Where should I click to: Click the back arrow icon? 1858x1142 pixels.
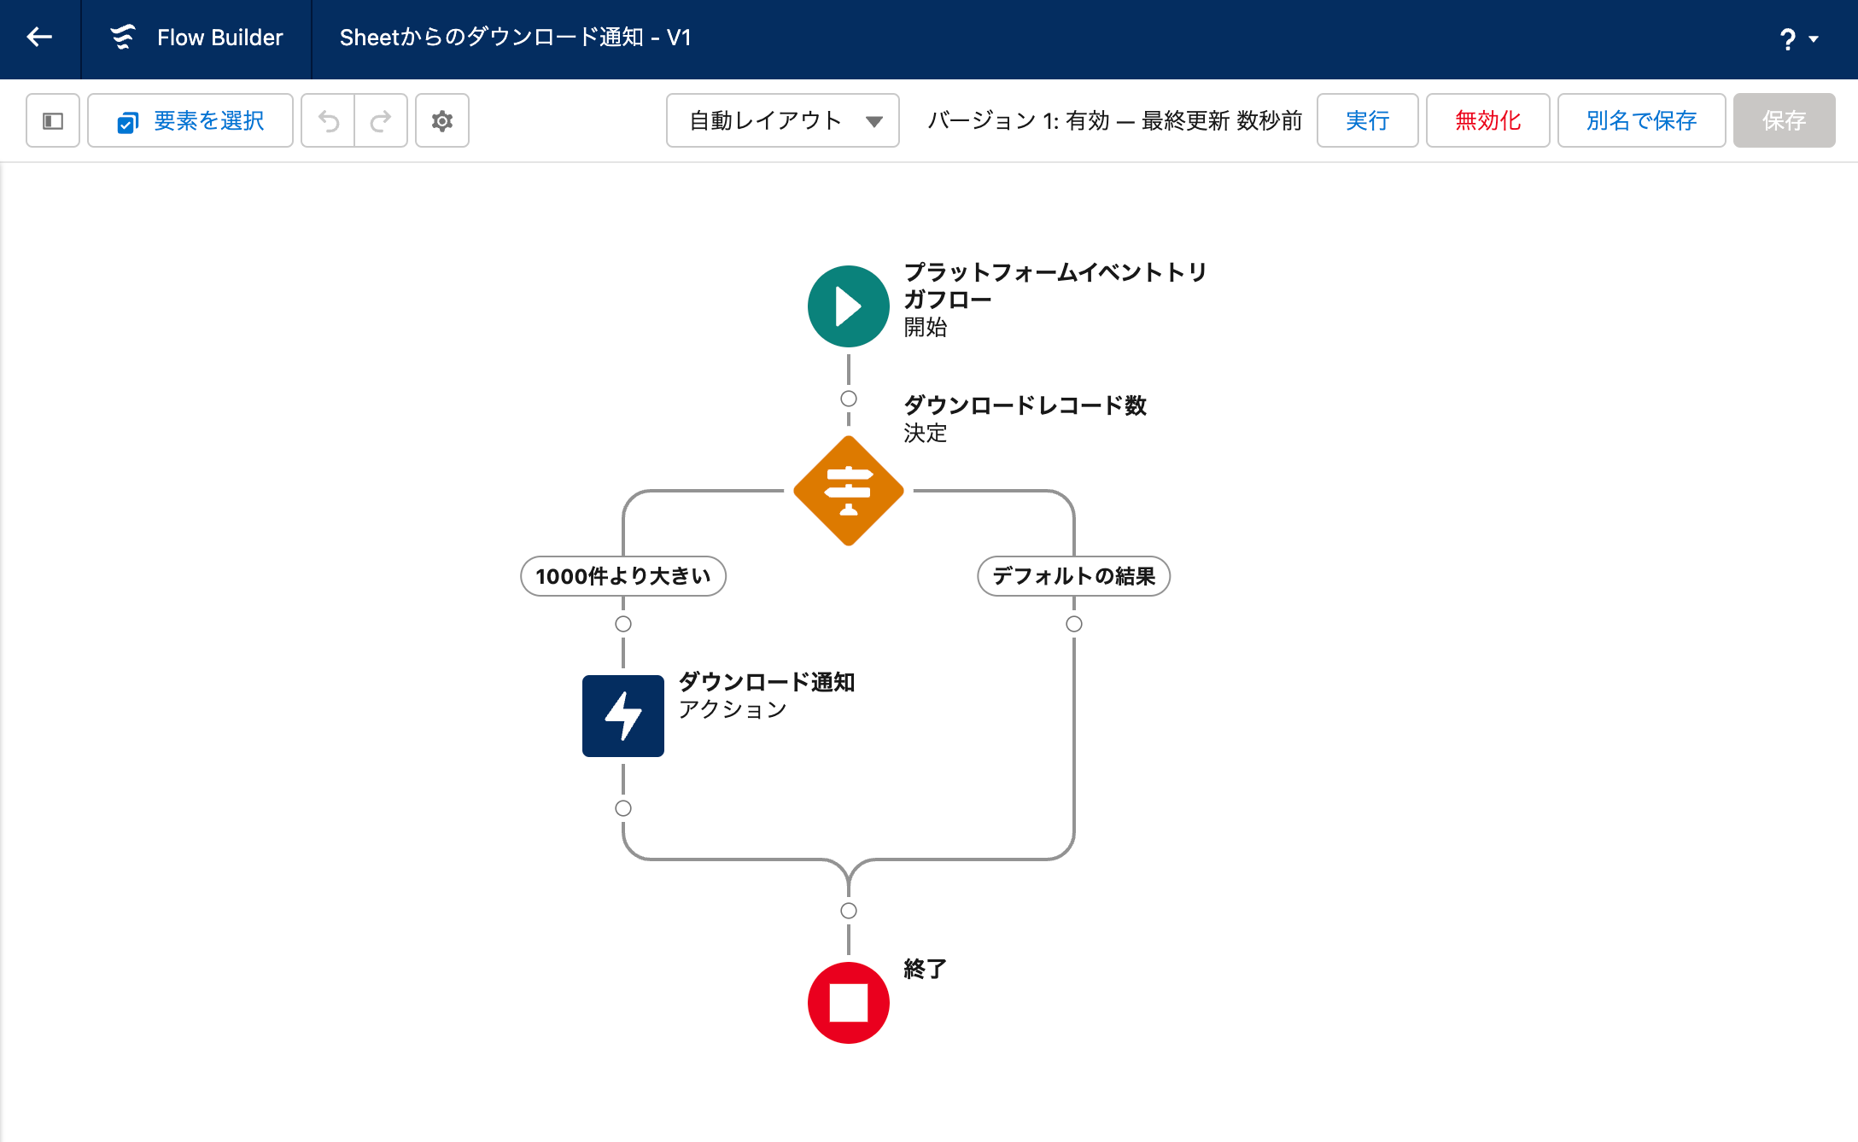tap(39, 38)
